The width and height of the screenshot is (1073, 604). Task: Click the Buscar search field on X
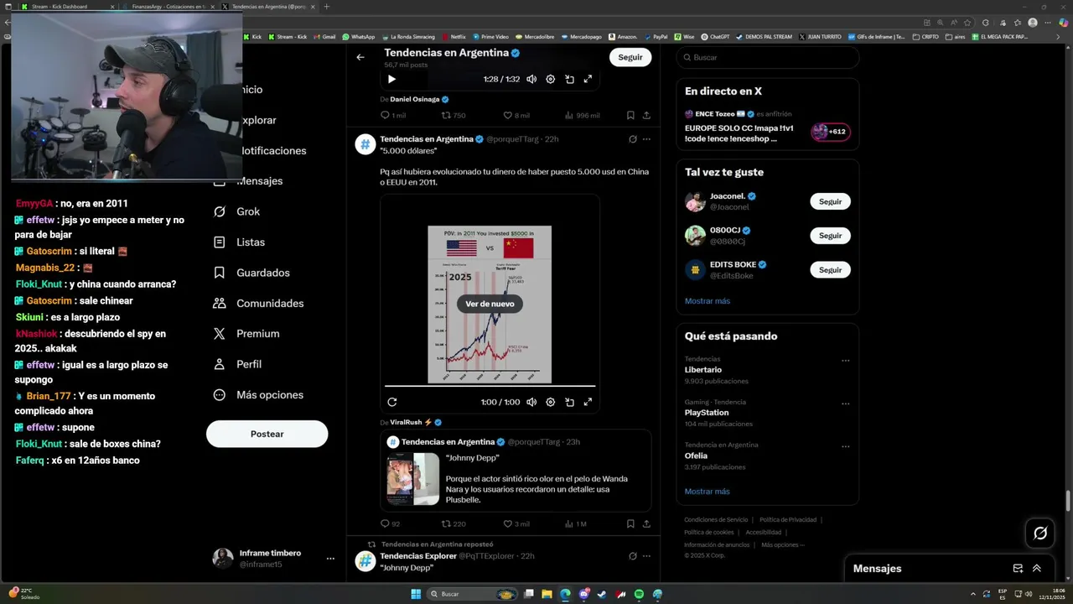768,57
